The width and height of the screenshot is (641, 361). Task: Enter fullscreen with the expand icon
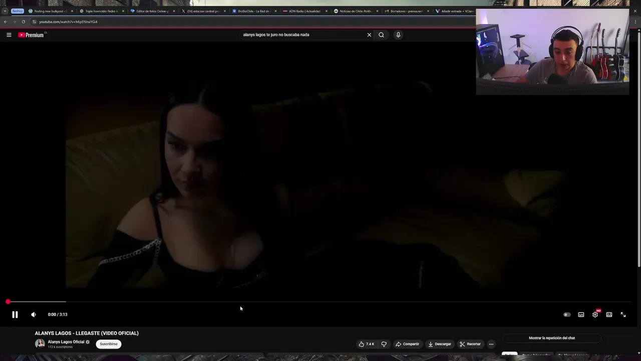tap(623, 314)
